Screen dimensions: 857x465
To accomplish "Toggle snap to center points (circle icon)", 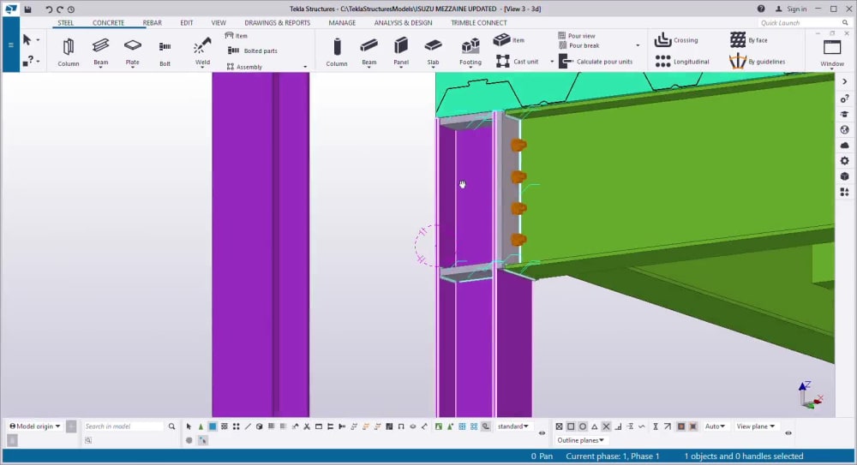I will tap(583, 426).
